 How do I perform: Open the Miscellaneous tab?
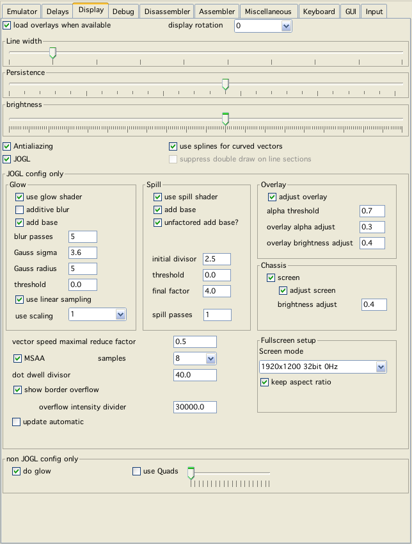pyautogui.click(x=268, y=12)
